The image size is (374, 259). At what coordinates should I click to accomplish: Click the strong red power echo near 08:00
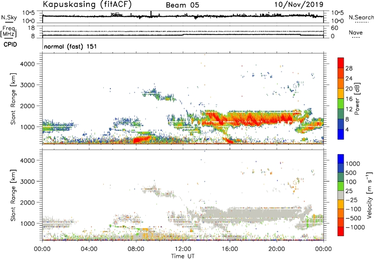(x=142, y=139)
